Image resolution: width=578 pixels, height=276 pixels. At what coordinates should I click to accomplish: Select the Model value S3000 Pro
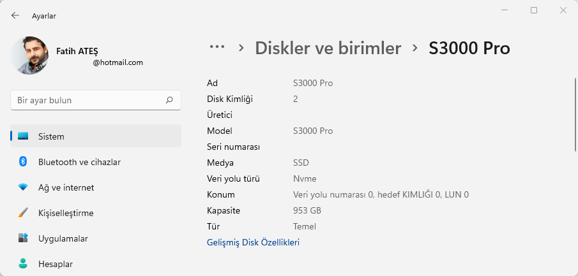pos(313,131)
